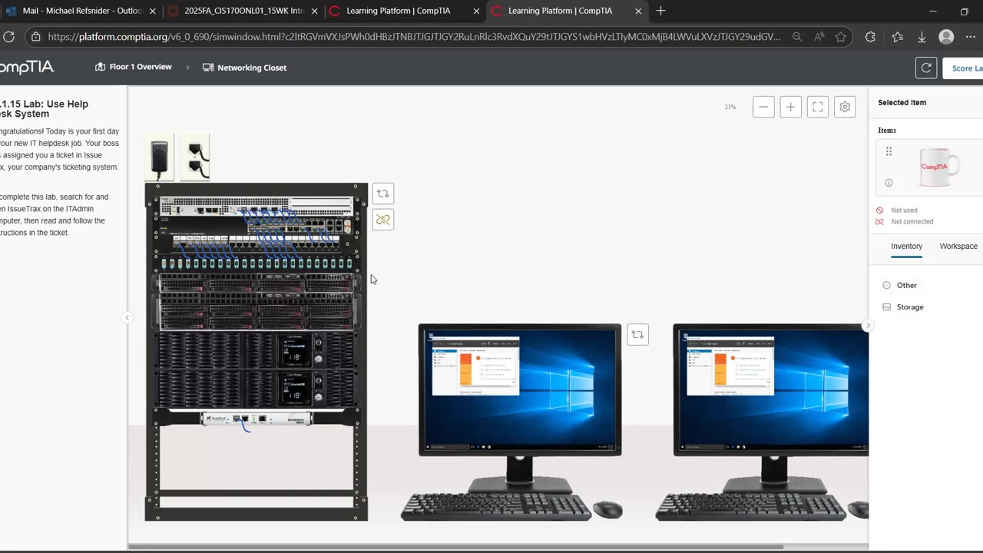This screenshot has width=983, height=553.
Task: Click the horizontal scrollbar at bottom
Action: pos(455,547)
